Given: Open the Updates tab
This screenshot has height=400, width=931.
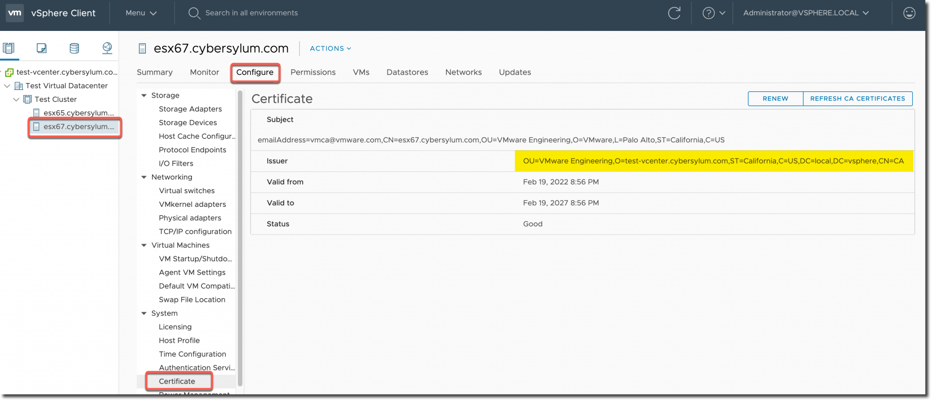Looking at the screenshot, I should tap(515, 72).
